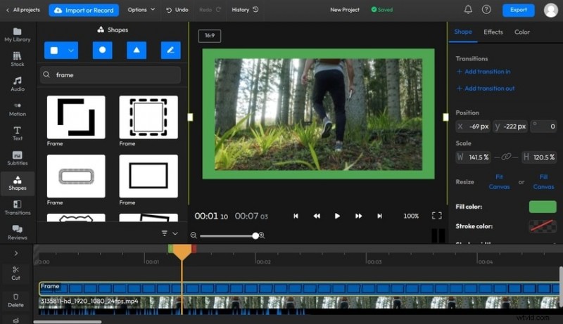Click the rotation angle field
Screen dimensions: 563x324
point(543,127)
